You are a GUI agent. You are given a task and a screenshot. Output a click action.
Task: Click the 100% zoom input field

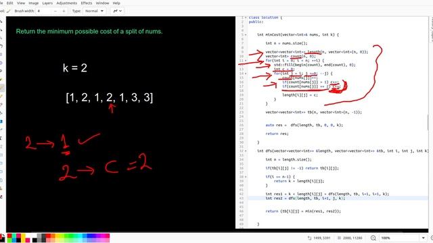(x=399, y=238)
